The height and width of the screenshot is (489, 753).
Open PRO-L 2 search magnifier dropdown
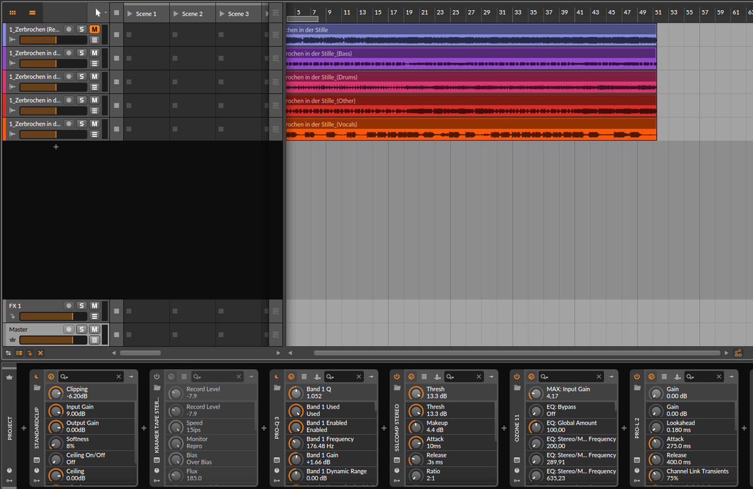point(692,377)
